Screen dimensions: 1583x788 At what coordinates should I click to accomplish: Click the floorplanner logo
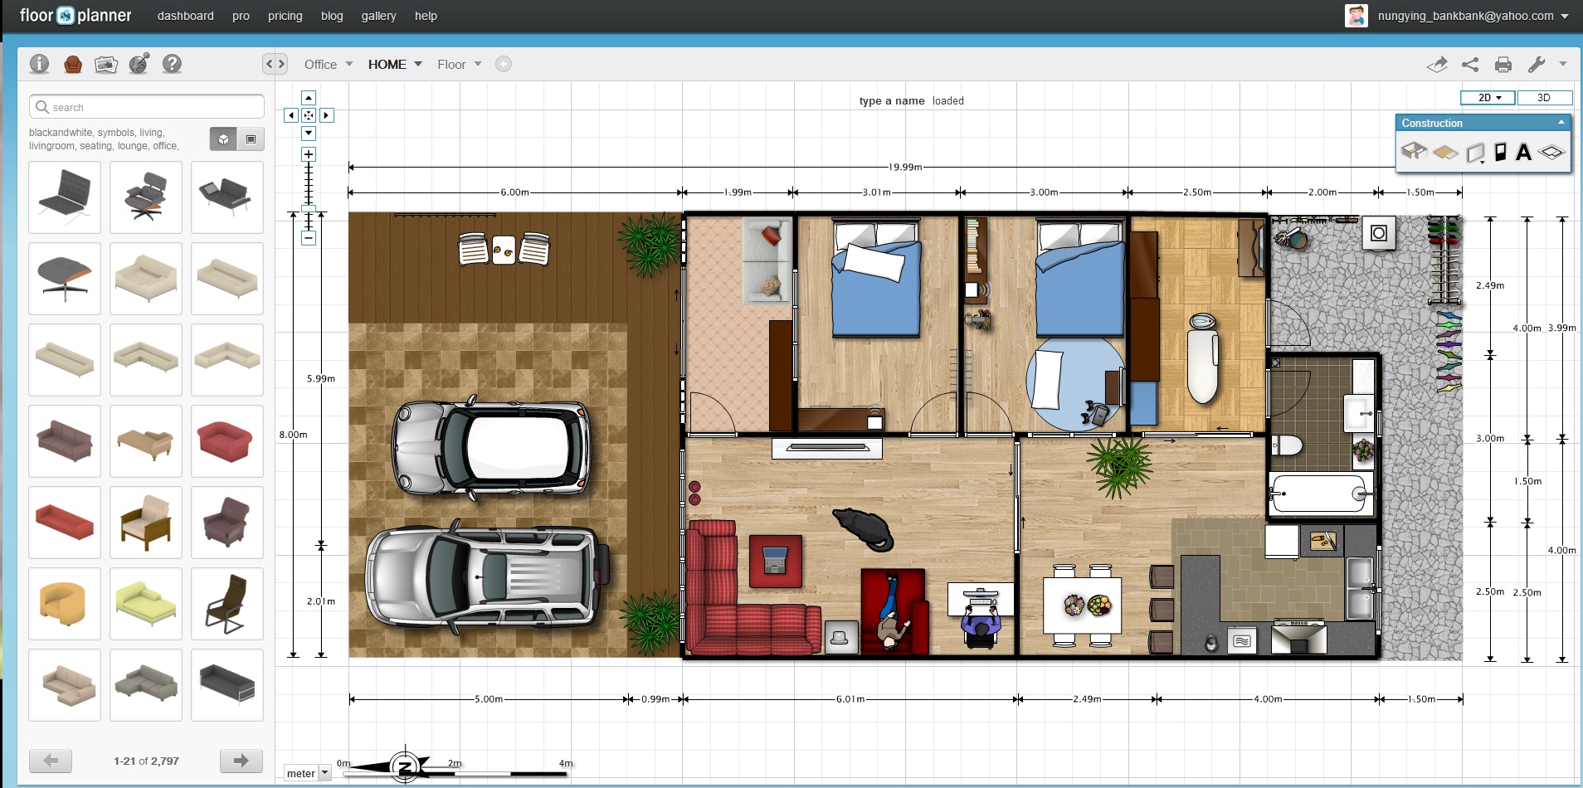(x=75, y=16)
